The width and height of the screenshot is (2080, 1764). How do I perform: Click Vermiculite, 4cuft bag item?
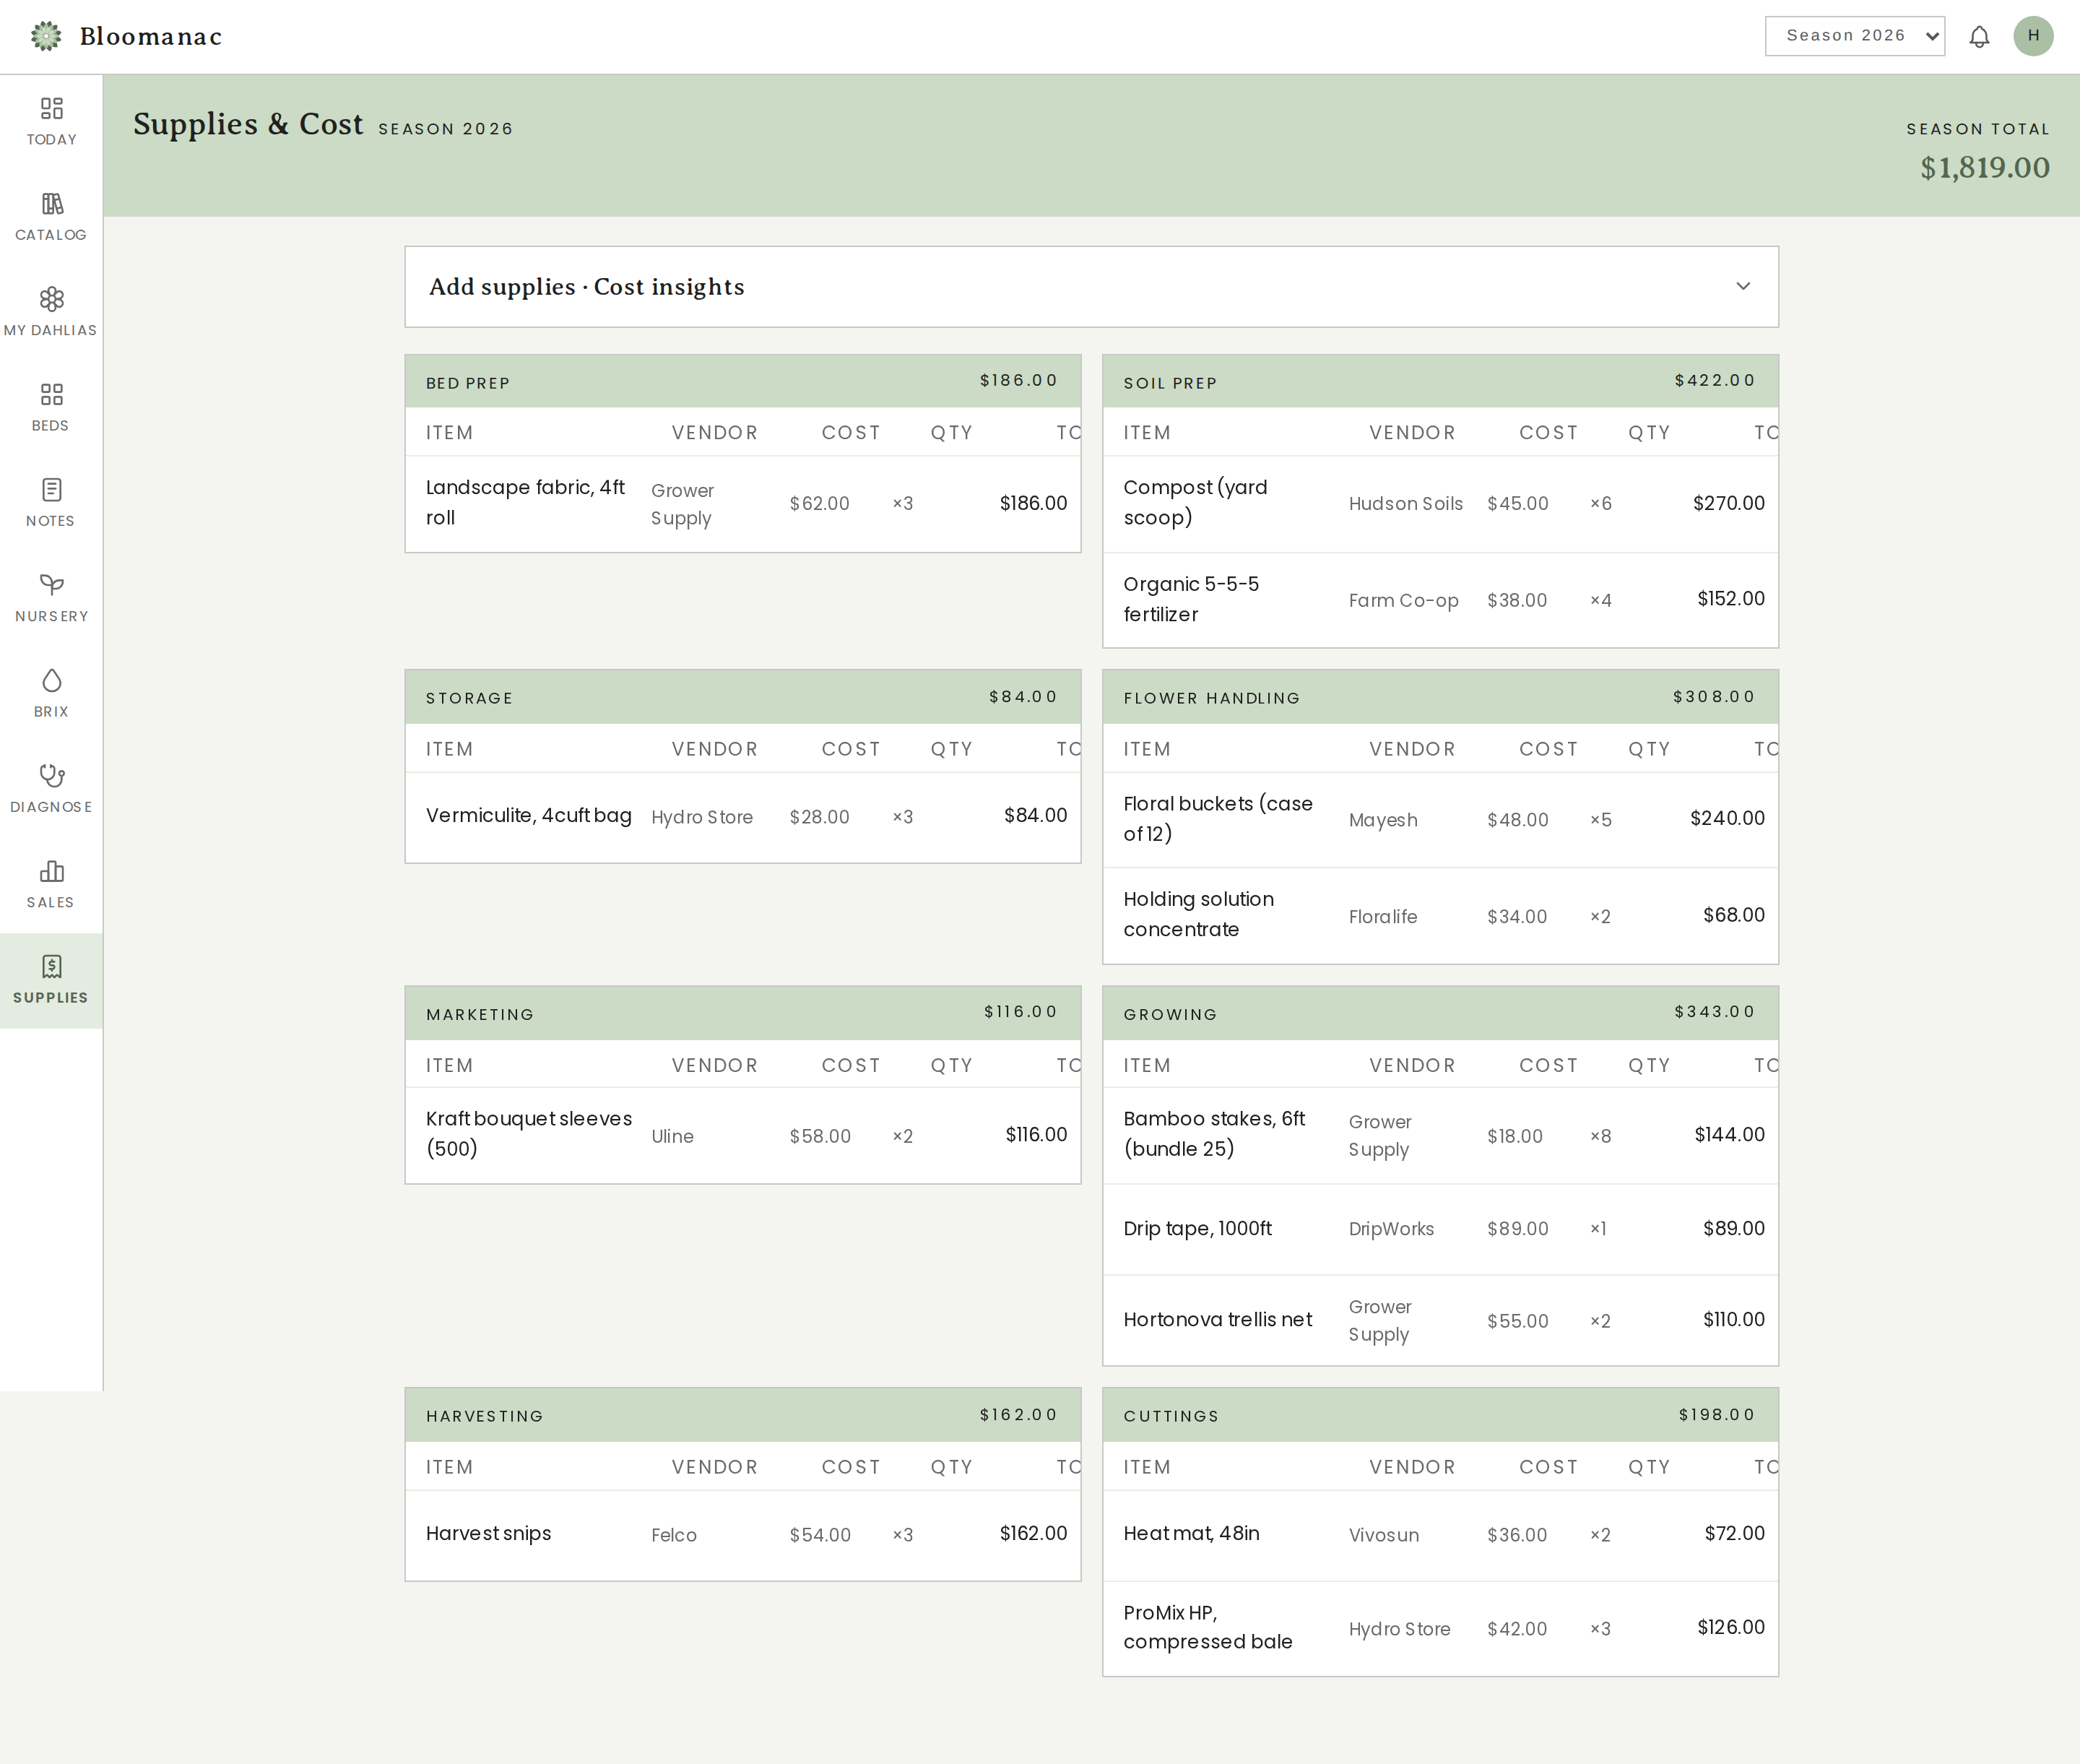pos(529,815)
